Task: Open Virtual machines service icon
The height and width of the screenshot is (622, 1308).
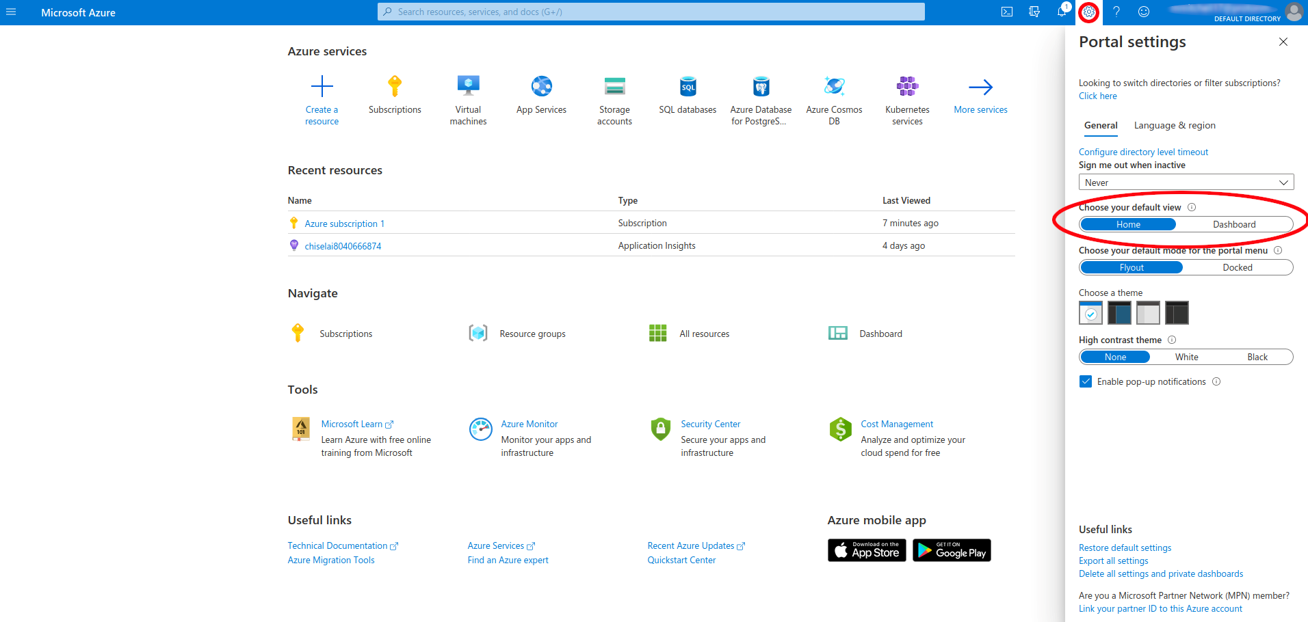Action: tap(468, 86)
